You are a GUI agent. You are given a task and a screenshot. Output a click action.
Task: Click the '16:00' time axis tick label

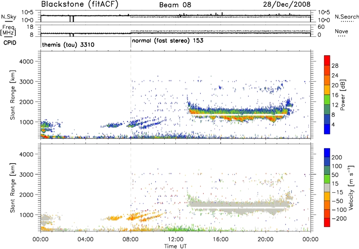click(221, 240)
